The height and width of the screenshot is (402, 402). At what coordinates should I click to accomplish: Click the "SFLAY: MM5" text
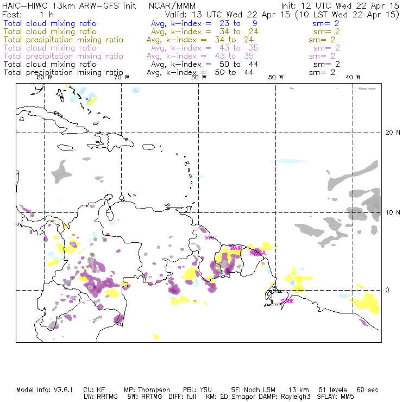[335, 397]
